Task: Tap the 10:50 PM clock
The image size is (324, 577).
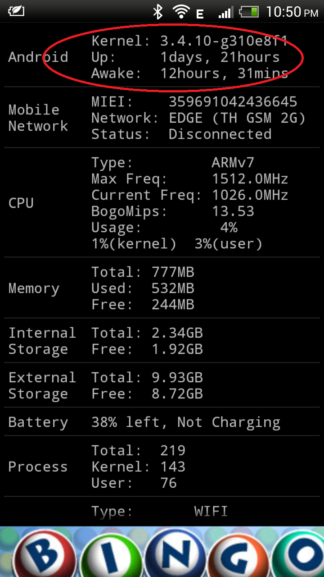Action: coord(292,12)
